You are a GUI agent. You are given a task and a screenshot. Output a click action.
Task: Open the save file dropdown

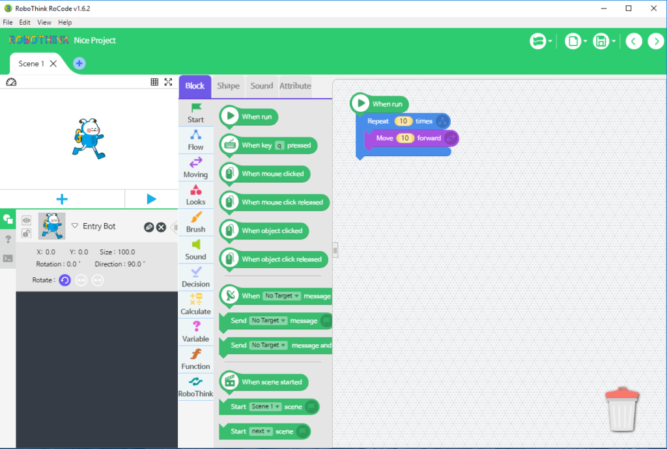click(x=604, y=42)
